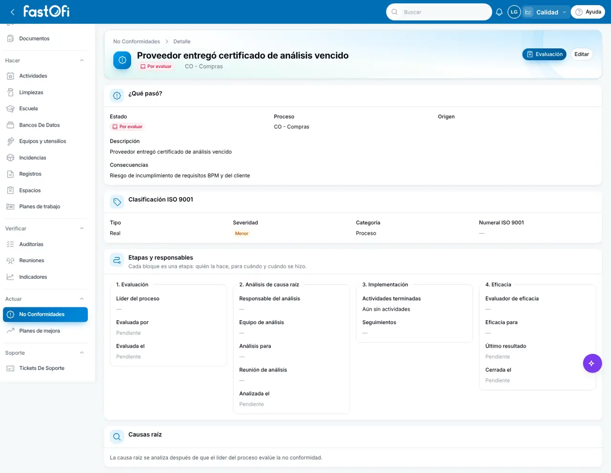Go to No Conformidades breadcrumb link

point(137,42)
